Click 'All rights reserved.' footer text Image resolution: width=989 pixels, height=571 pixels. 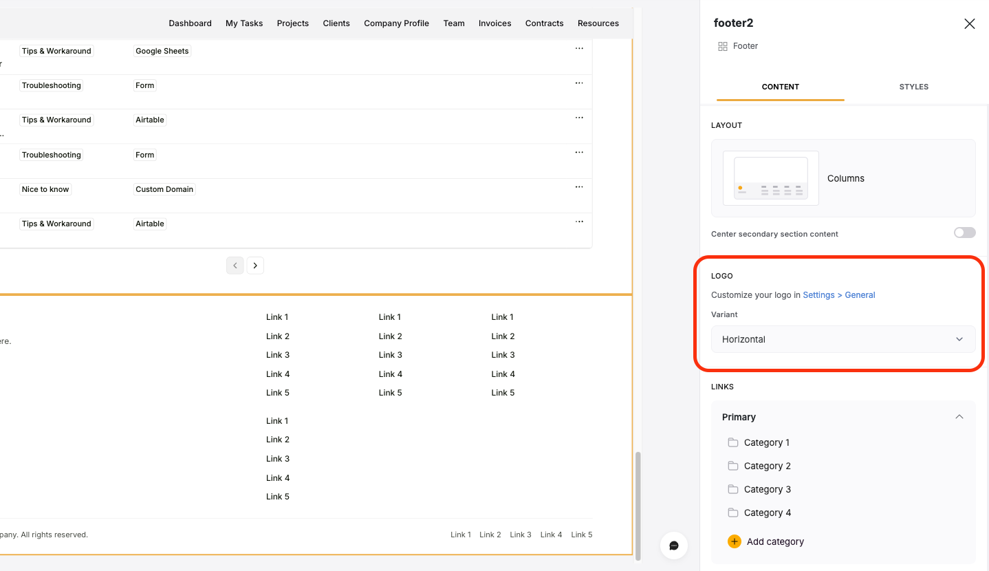pos(54,535)
